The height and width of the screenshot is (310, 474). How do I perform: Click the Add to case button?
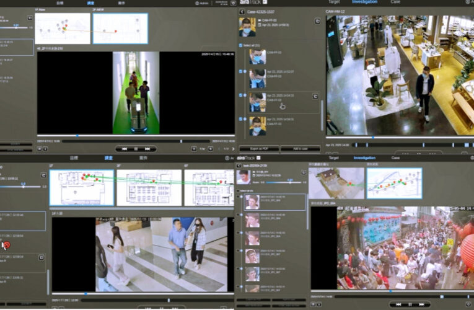301,149
